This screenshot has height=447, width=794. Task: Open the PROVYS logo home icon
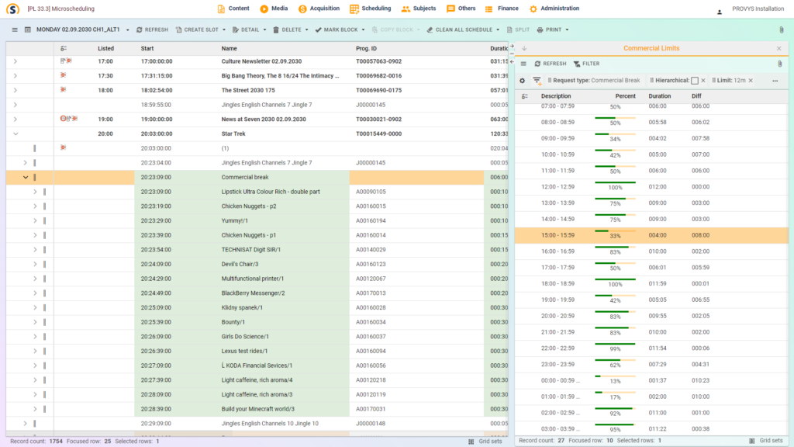click(12, 9)
